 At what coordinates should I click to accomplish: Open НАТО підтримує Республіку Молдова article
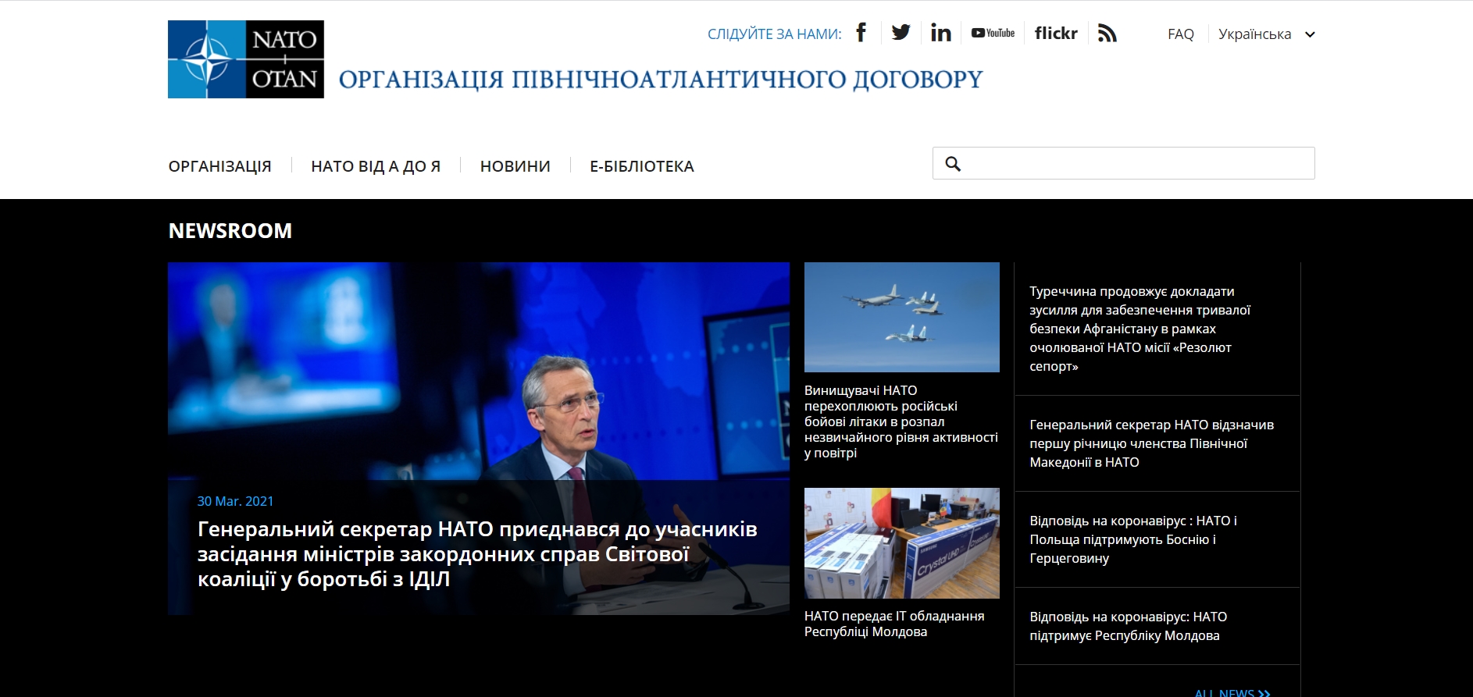pyautogui.click(x=1128, y=626)
